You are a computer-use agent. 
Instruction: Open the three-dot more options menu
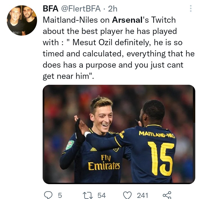[191, 9]
